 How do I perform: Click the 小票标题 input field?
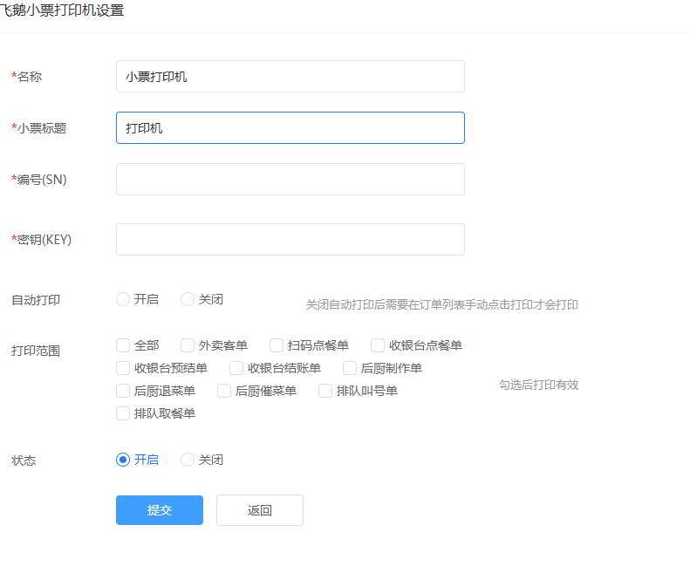click(290, 127)
